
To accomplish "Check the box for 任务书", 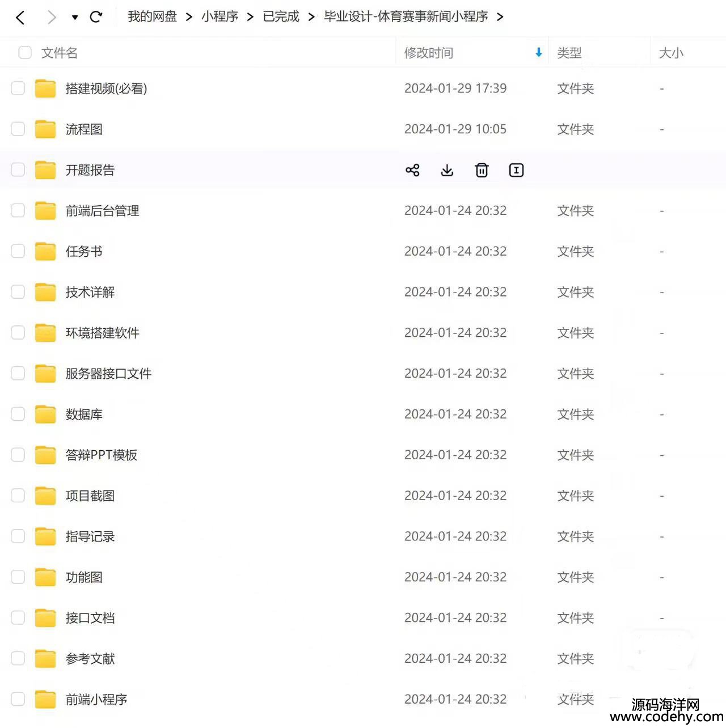I will pyautogui.click(x=18, y=251).
